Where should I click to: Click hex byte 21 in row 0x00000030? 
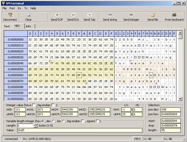(x=52, y=57)
